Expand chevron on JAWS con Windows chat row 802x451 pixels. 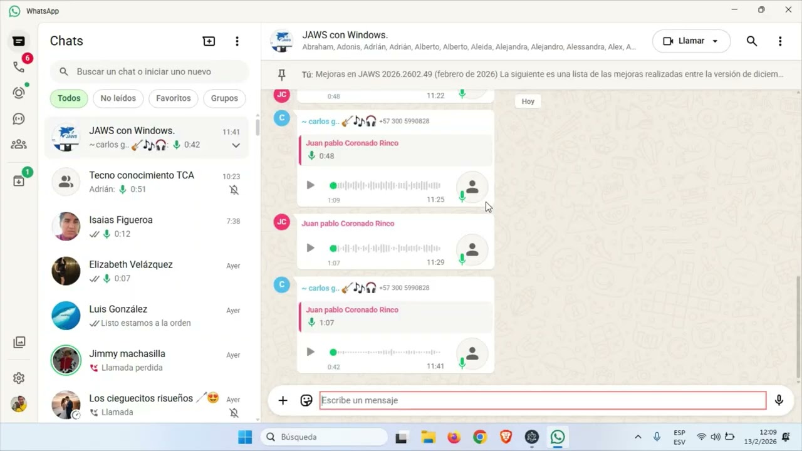pos(236,145)
